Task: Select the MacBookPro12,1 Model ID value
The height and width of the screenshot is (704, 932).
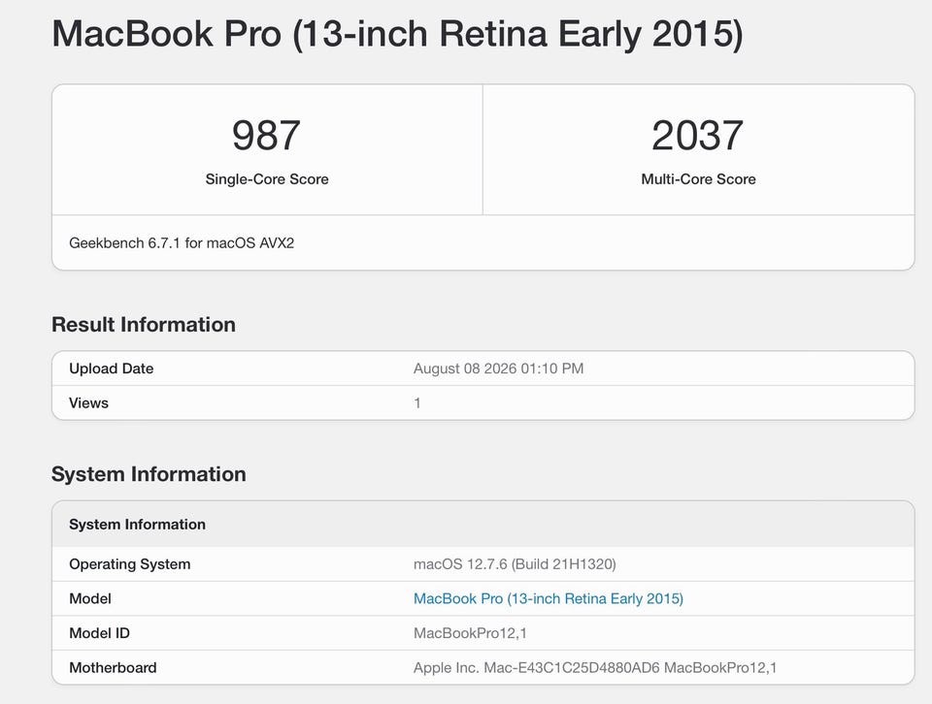Action: pos(470,633)
